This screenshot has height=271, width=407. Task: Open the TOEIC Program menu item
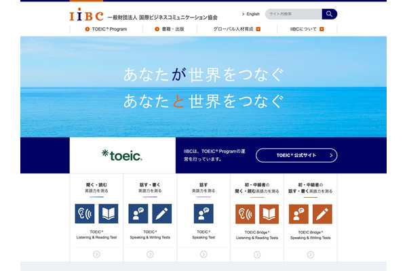(106, 29)
